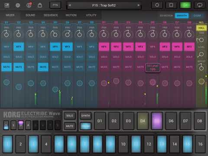Click the green play button
This screenshot has height=156, width=208.
pos(185,5)
